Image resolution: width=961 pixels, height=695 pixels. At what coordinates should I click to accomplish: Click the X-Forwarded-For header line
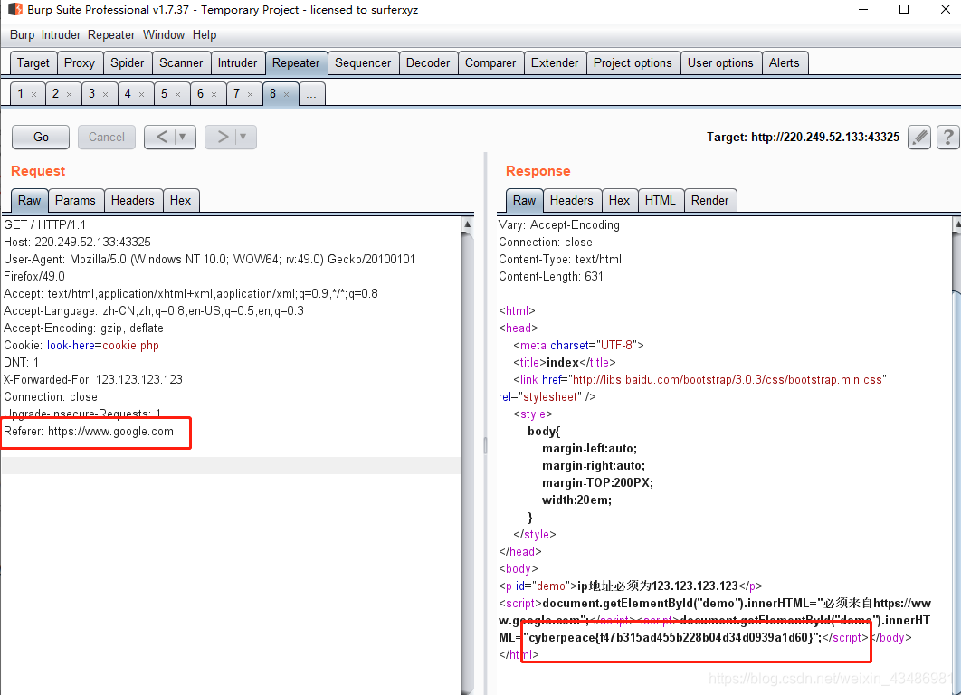(93, 379)
